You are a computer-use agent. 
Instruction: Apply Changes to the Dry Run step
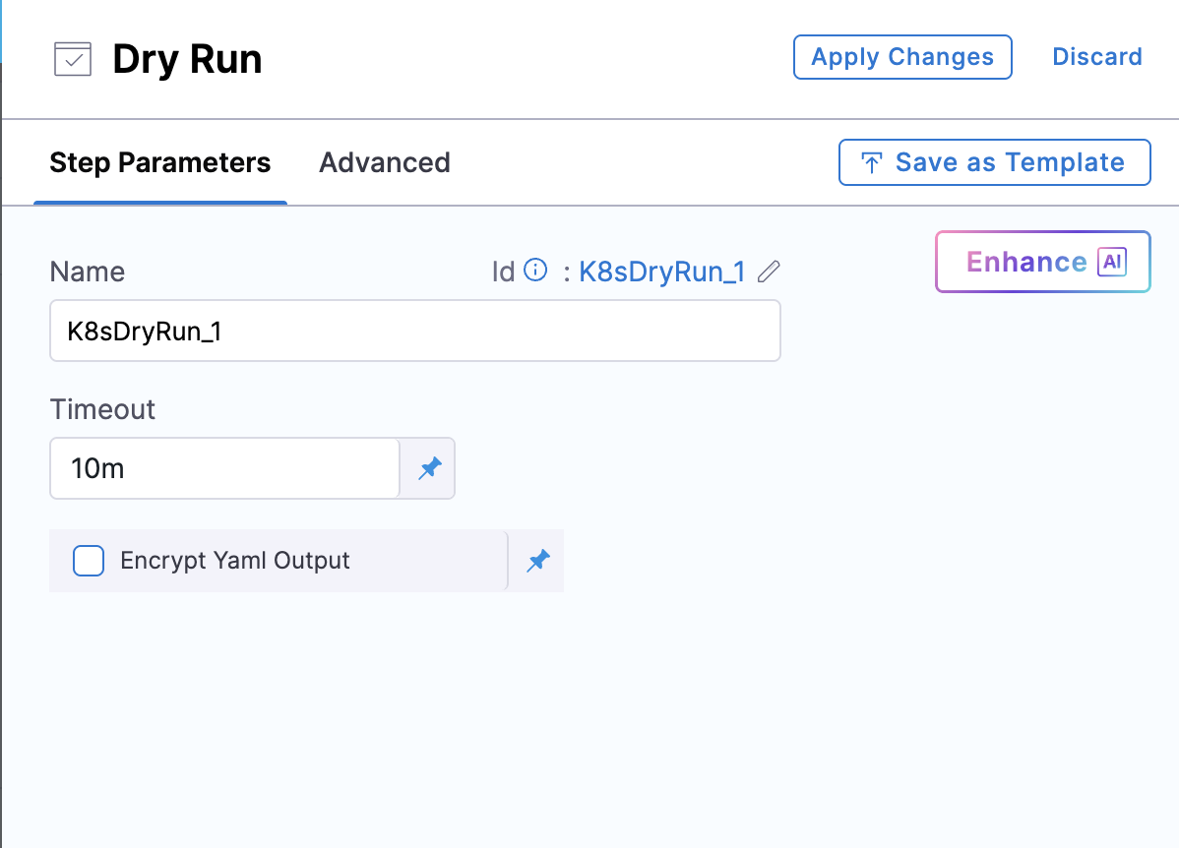pos(901,56)
